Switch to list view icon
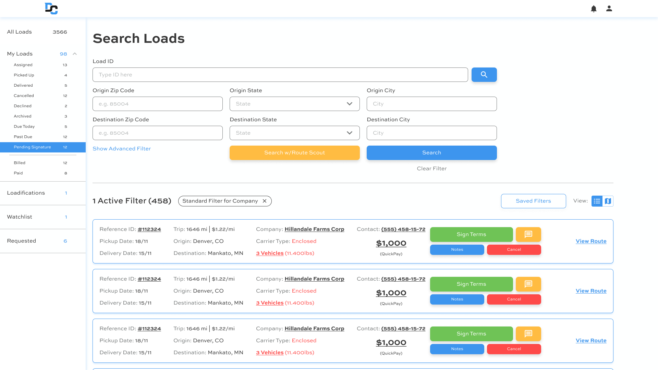Screen dimensions: 658x370 point(597,201)
